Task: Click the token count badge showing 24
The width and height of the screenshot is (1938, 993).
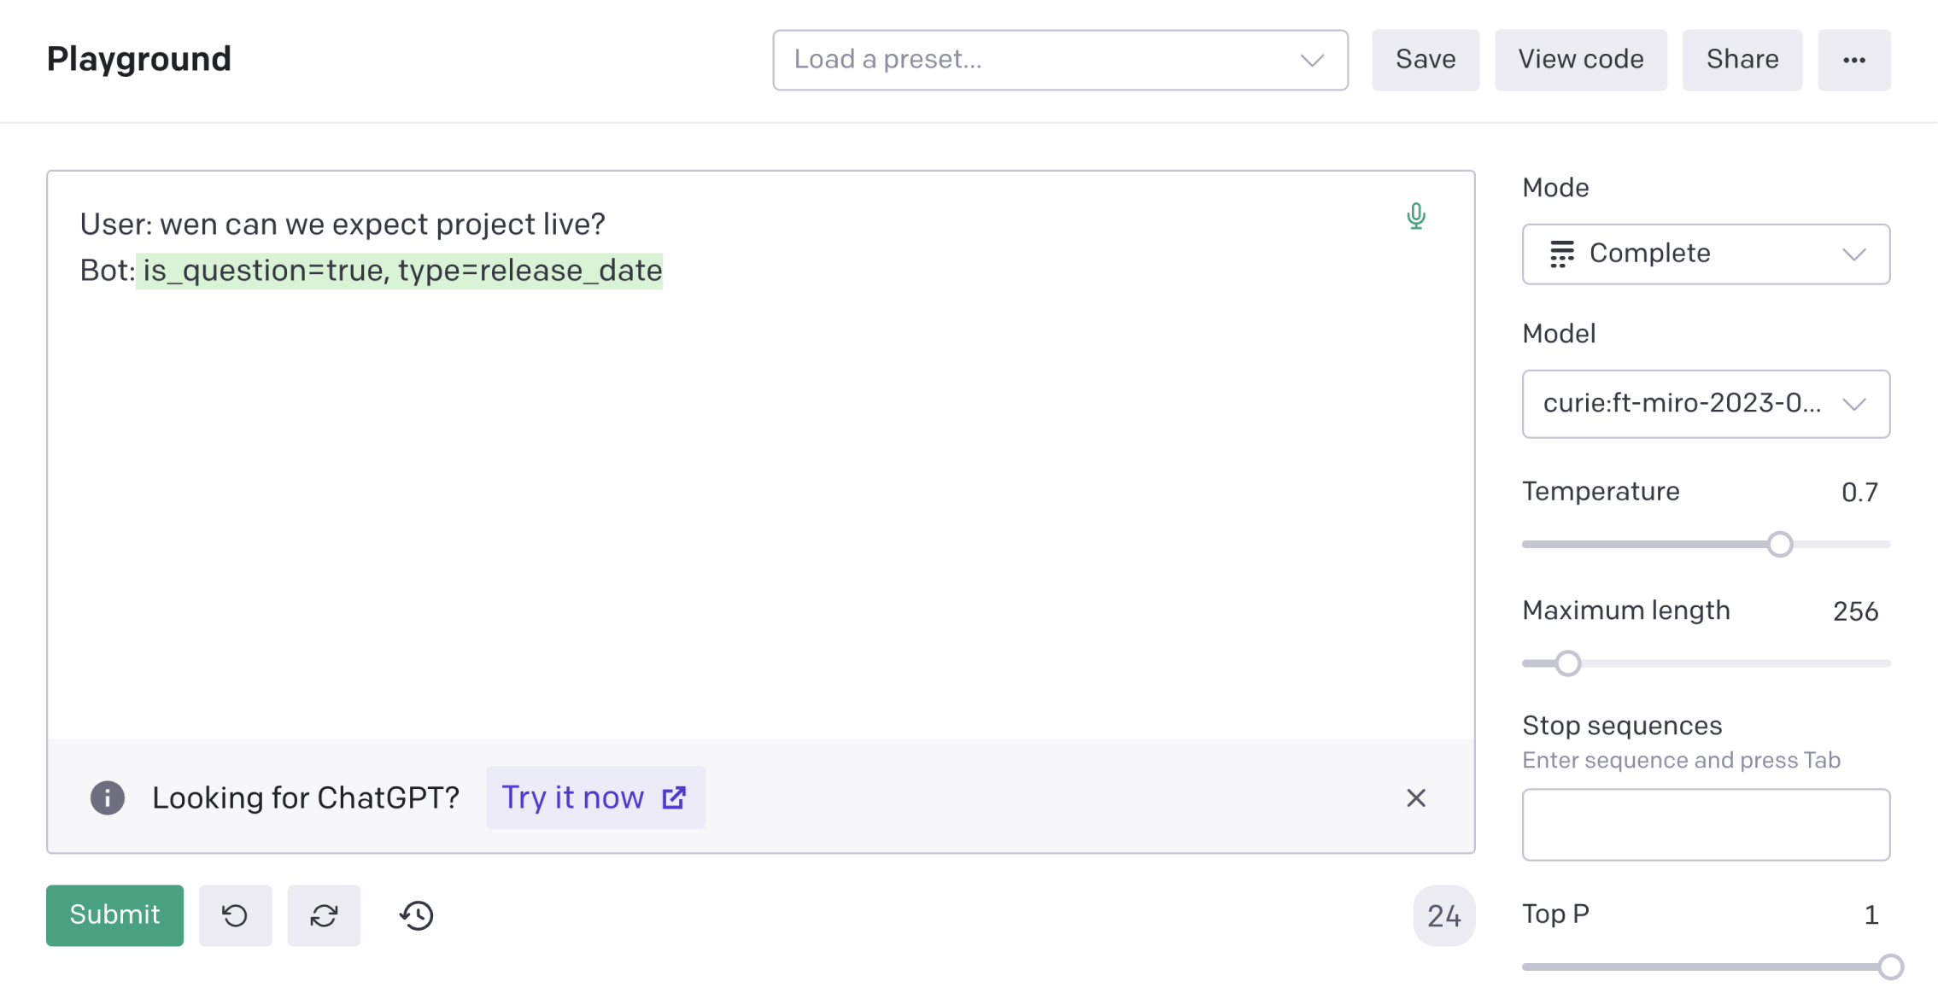Action: point(1443,915)
